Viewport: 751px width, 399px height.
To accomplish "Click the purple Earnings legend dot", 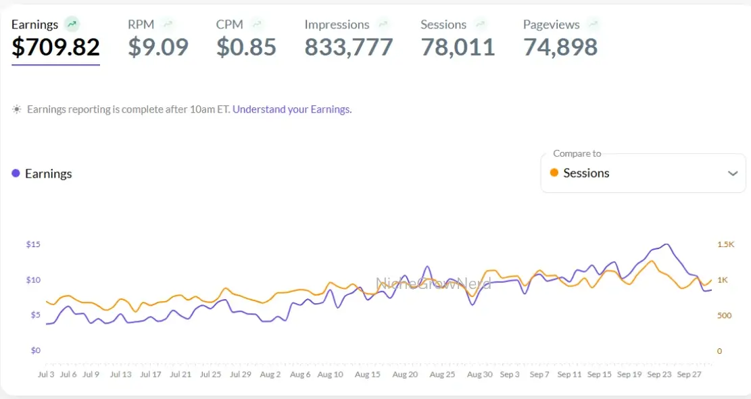I will point(16,174).
